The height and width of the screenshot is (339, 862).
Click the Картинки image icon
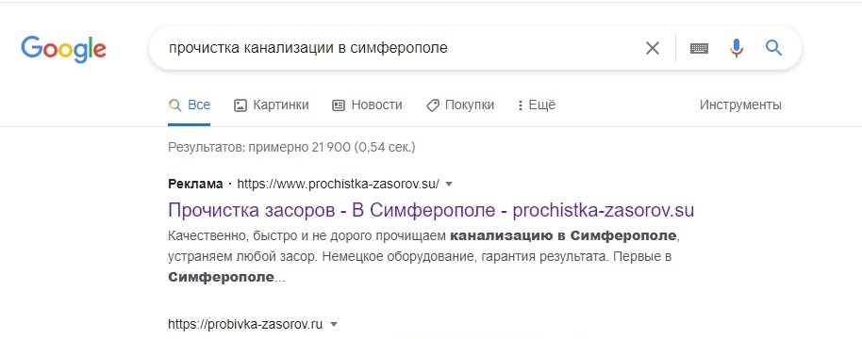click(x=240, y=105)
